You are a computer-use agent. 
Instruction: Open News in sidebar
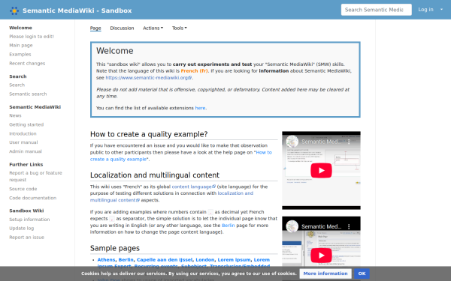15,115
